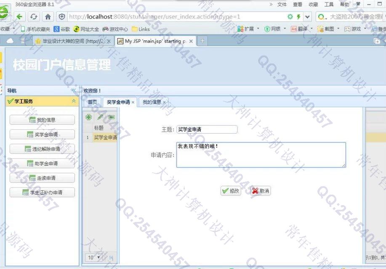This screenshot has height=269, width=386.
Task: Click the shield security icon beside the URL
Action: [x=62, y=17]
